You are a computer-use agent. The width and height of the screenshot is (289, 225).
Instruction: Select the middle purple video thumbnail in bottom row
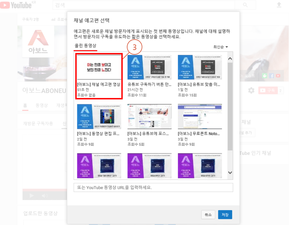point(150,166)
